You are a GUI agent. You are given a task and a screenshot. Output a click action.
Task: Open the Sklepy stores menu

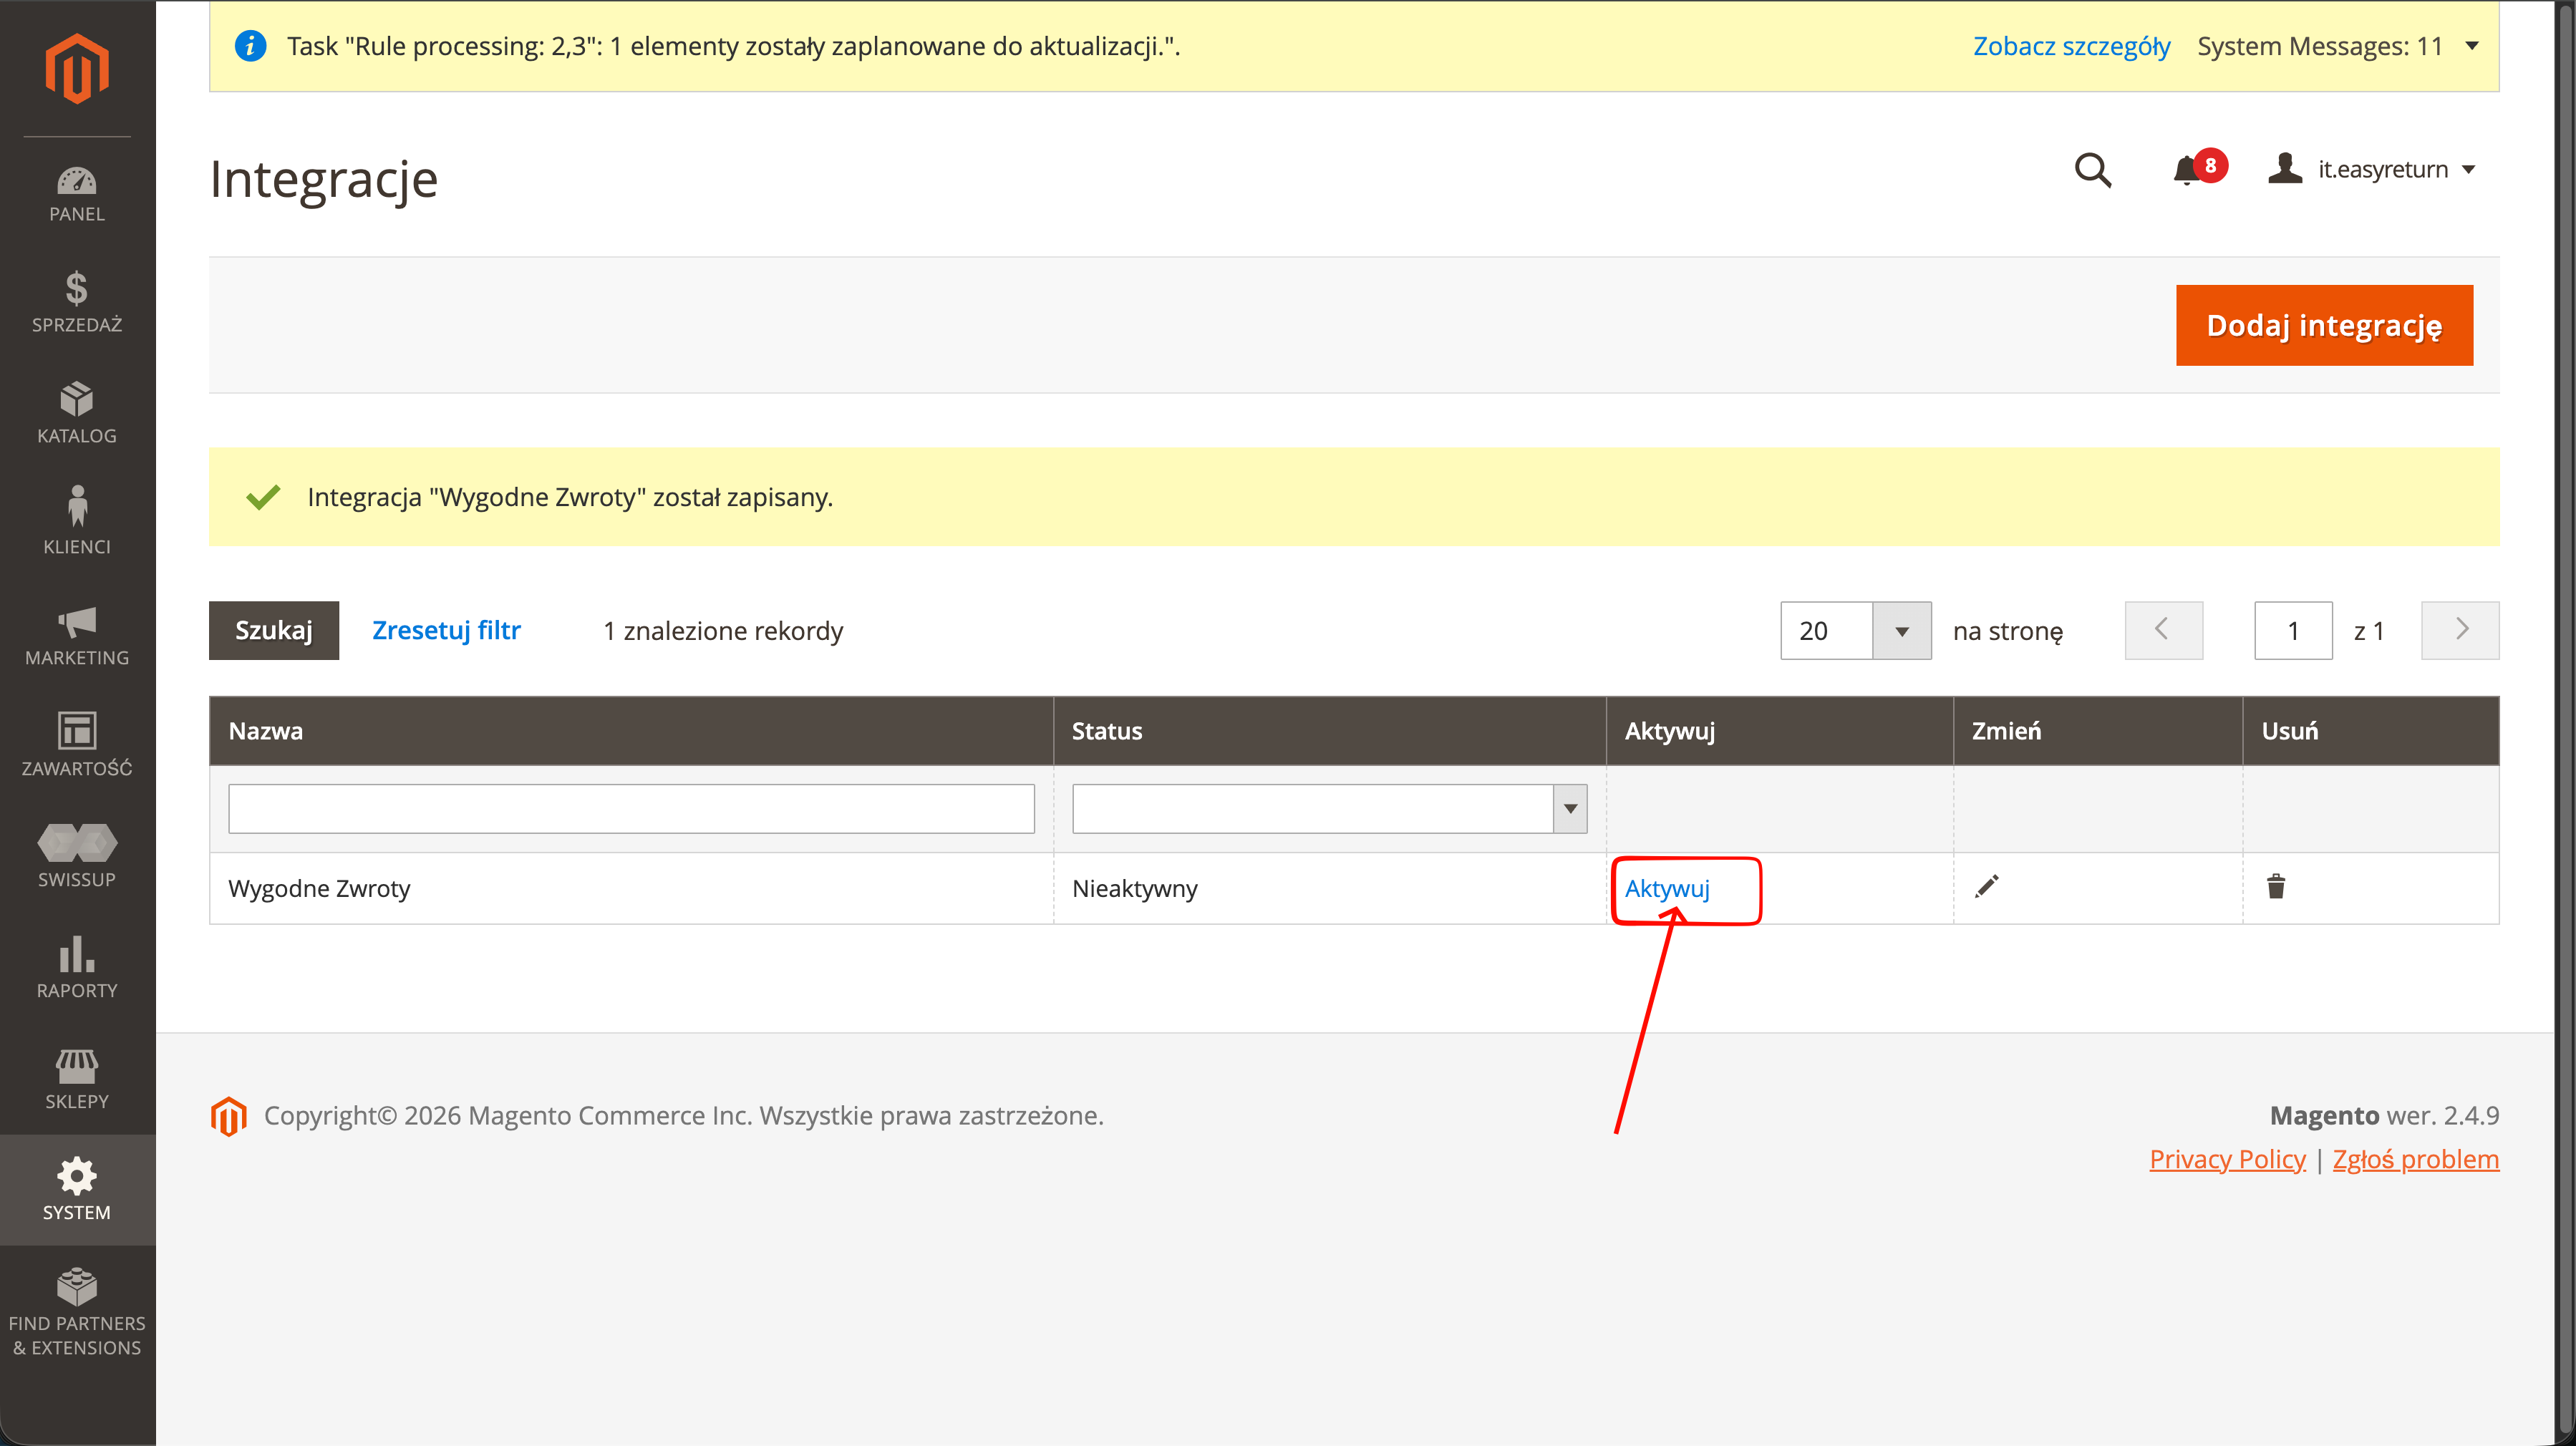(77, 1080)
